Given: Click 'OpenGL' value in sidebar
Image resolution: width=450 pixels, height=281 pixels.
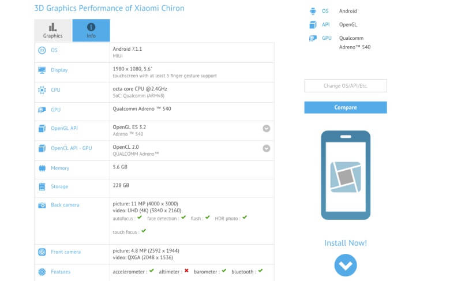Looking at the screenshot, I should pyautogui.click(x=348, y=25).
